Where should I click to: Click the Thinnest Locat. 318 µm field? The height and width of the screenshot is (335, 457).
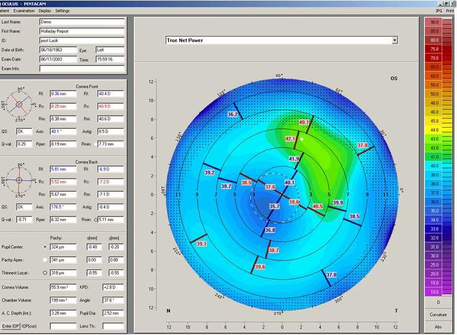(63, 273)
